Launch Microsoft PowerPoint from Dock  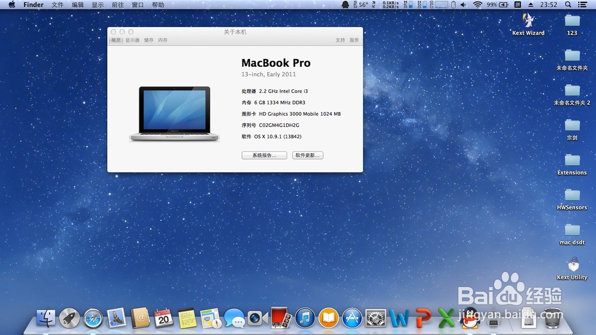click(x=423, y=318)
